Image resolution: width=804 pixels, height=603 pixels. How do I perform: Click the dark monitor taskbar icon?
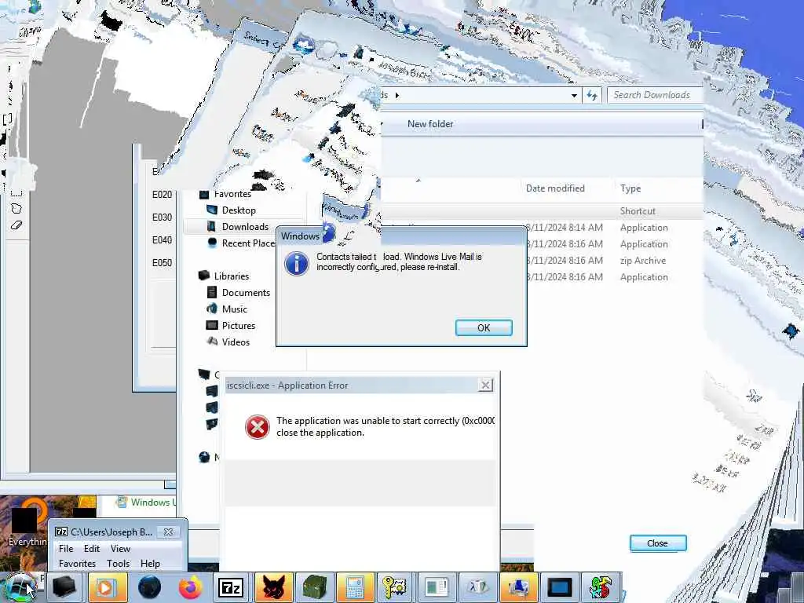[559, 587]
